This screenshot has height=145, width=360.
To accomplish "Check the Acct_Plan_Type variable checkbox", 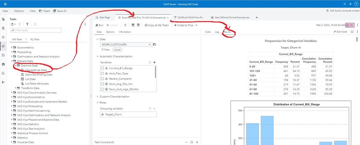I will coord(102,73).
